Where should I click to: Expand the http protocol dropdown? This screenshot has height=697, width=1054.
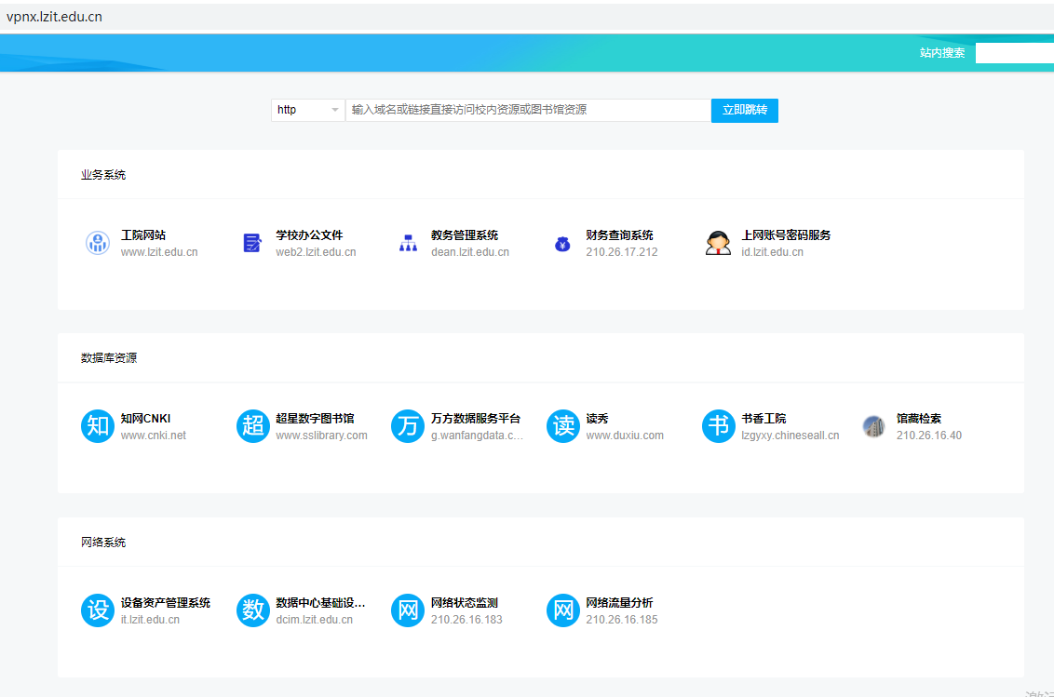point(308,110)
